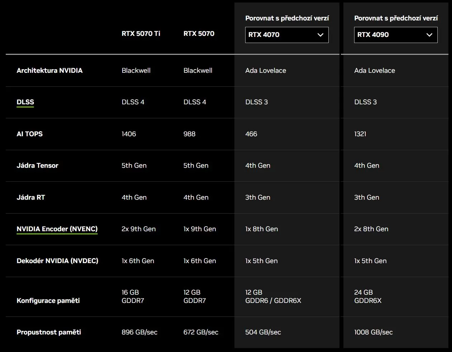This screenshot has width=452, height=352.
Task: Click the 1008 GB/sec bandwidth value
Action: [374, 332]
